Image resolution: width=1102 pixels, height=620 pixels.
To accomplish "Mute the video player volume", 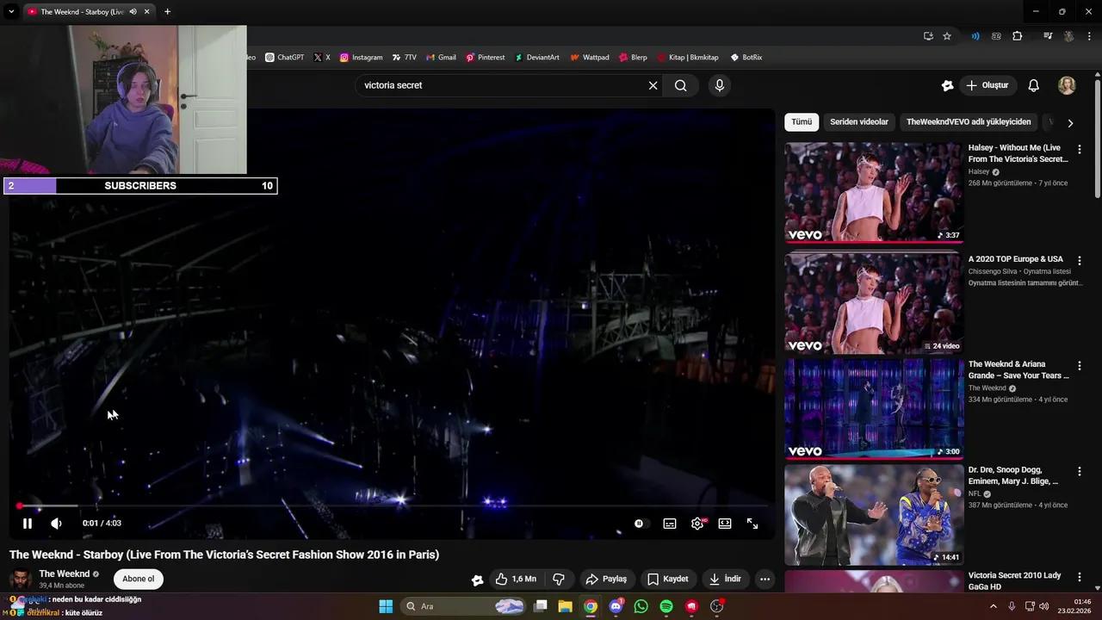I will pos(56,524).
